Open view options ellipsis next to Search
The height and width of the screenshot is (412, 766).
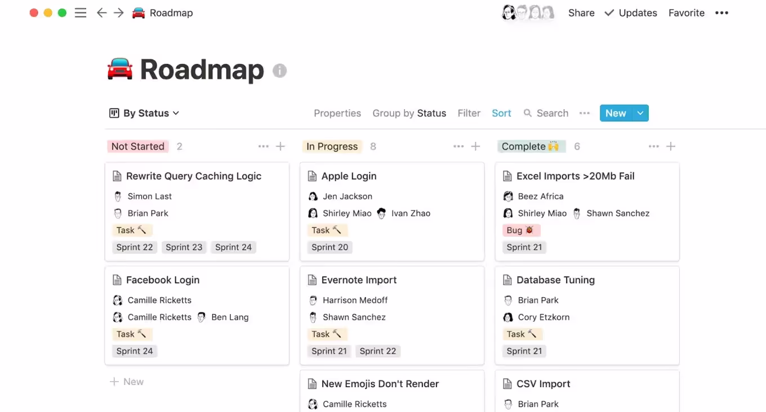pyautogui.click(x=584, y=113)
